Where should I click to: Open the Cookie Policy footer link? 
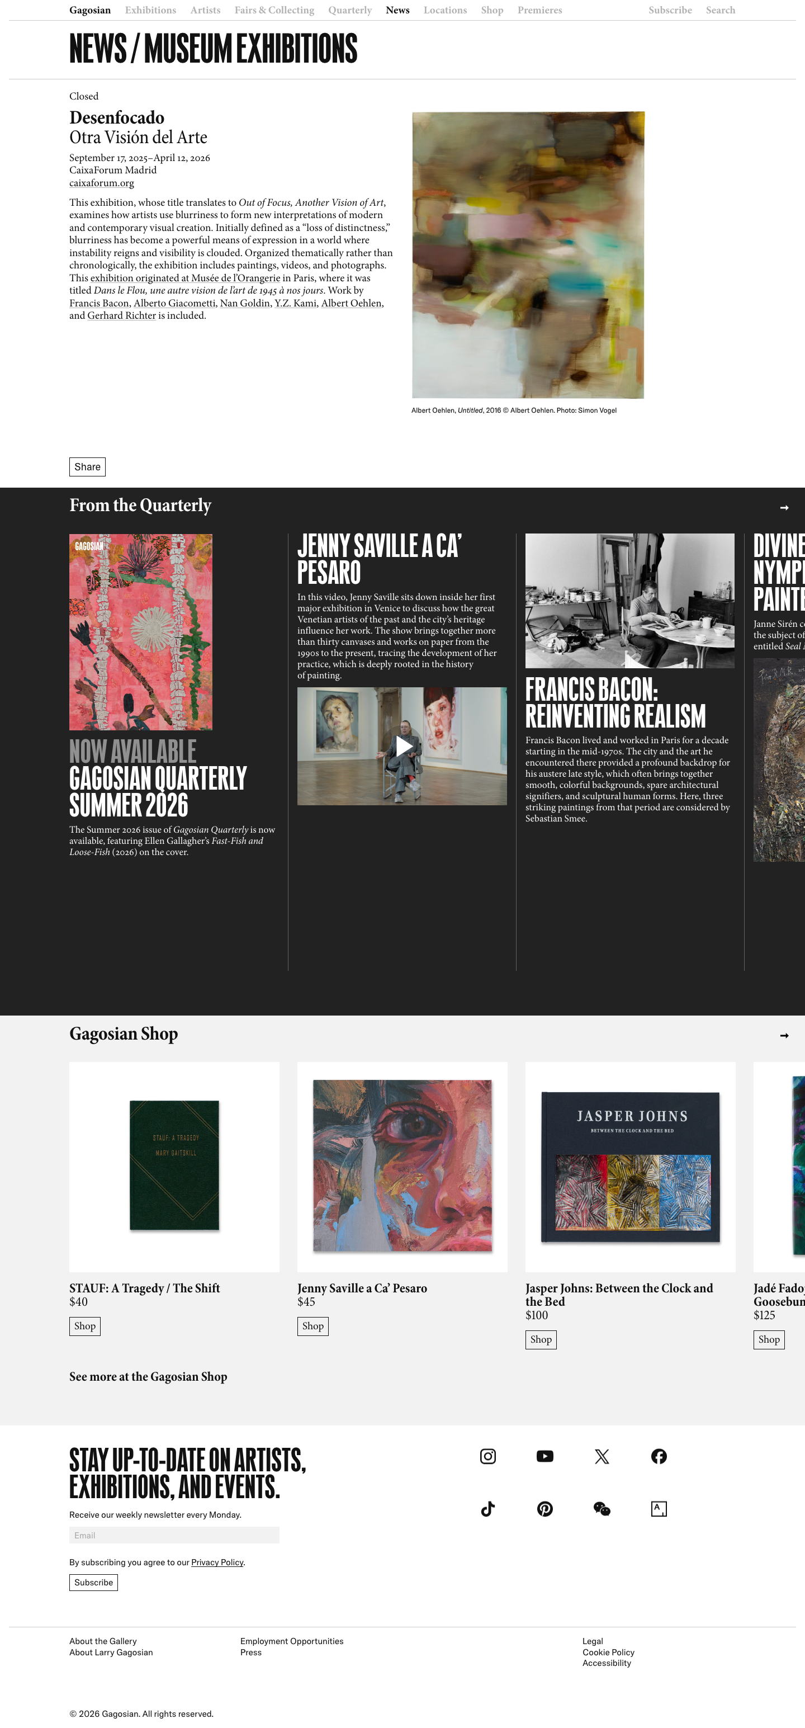click(608, 1652)
